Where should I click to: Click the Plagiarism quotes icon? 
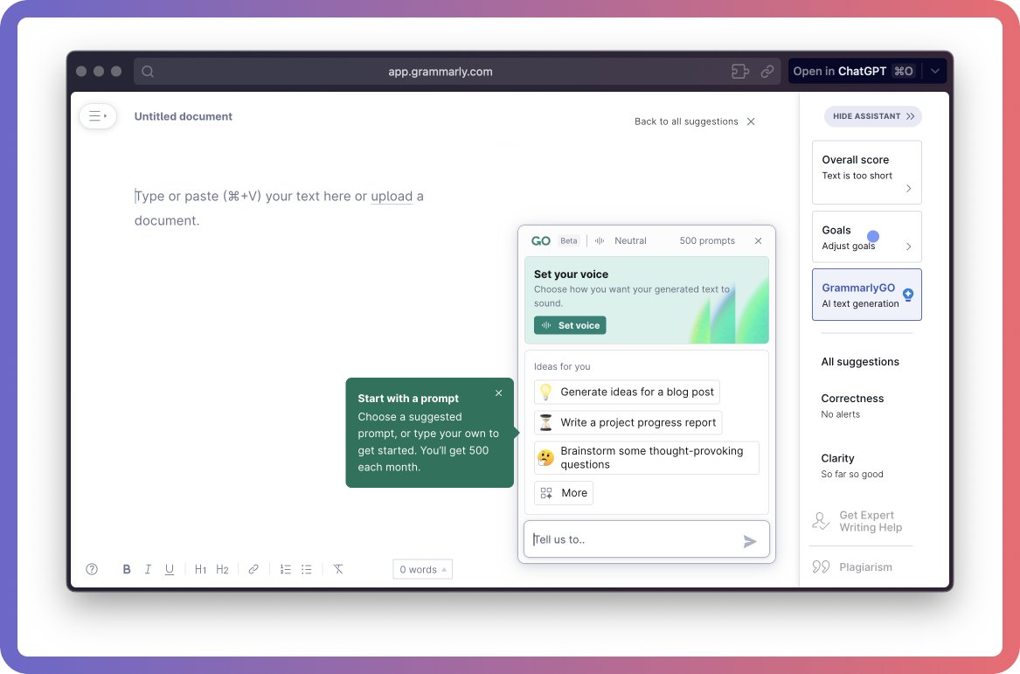coord(821,566)
